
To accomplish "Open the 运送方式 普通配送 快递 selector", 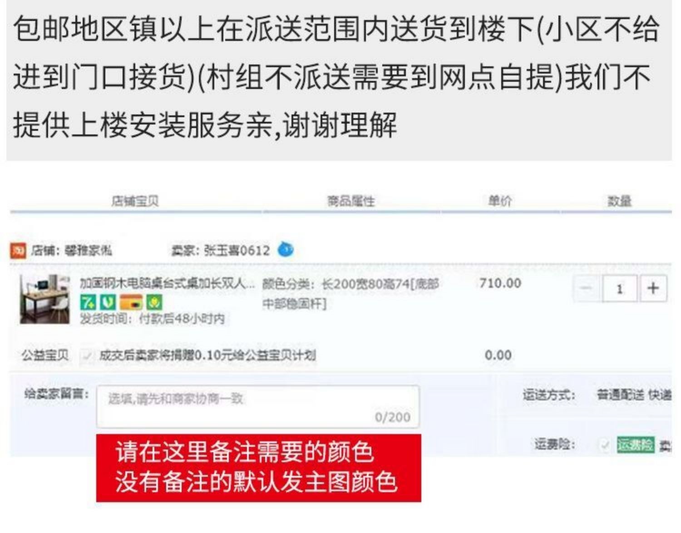I will pos(634,395).
